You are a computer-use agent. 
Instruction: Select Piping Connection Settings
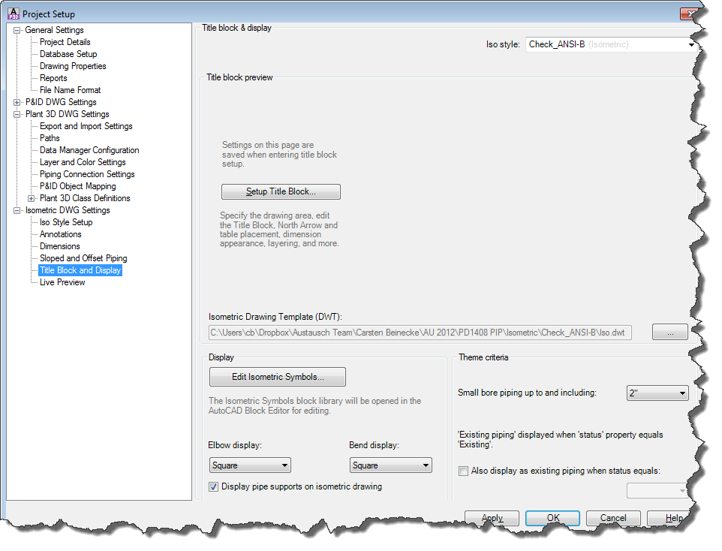87,173
